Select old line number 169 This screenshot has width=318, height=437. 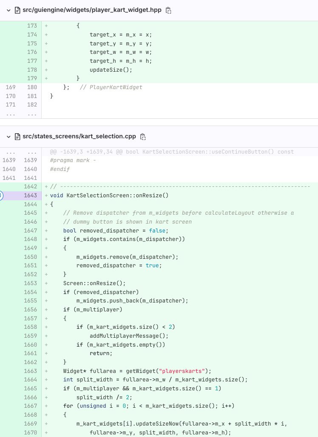[x=10, y=87]
